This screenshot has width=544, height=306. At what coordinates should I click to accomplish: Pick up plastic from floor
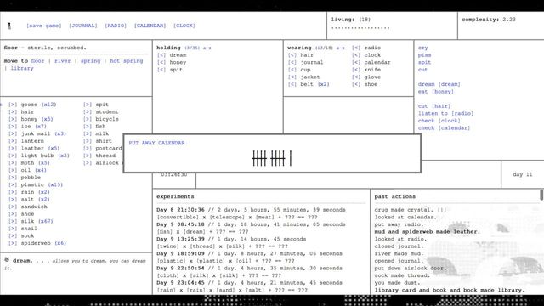click(13, 184)
